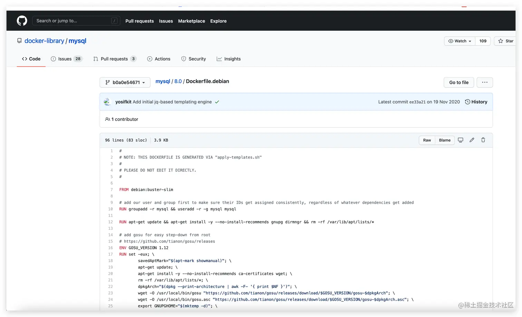Open the b0a0e54671 branch selector dropdown
522x317 pixels.
(125, 82)
